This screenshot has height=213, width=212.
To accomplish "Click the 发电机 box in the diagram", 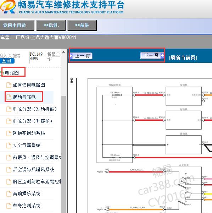I will point(184,96).
